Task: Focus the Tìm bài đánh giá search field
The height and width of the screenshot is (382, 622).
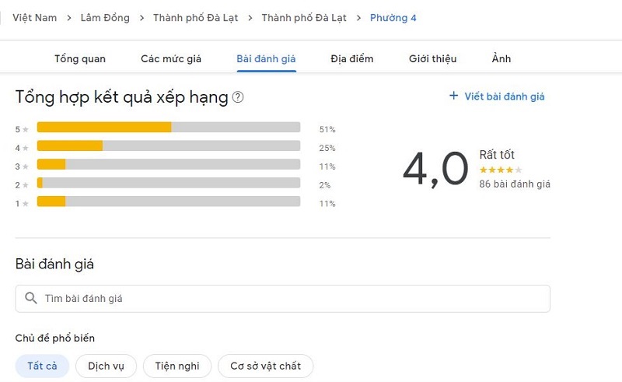Action: pyautogui.click(x=282, y=298)
